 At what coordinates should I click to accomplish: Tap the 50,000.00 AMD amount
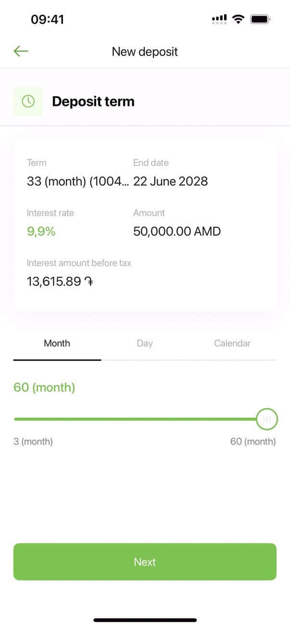[177, 231]
